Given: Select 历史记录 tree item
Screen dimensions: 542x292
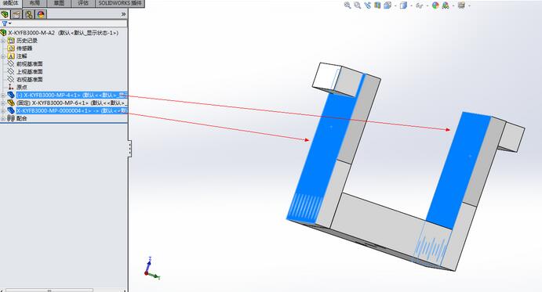Looking at the screenshot, I should click(x=27, y=41).
